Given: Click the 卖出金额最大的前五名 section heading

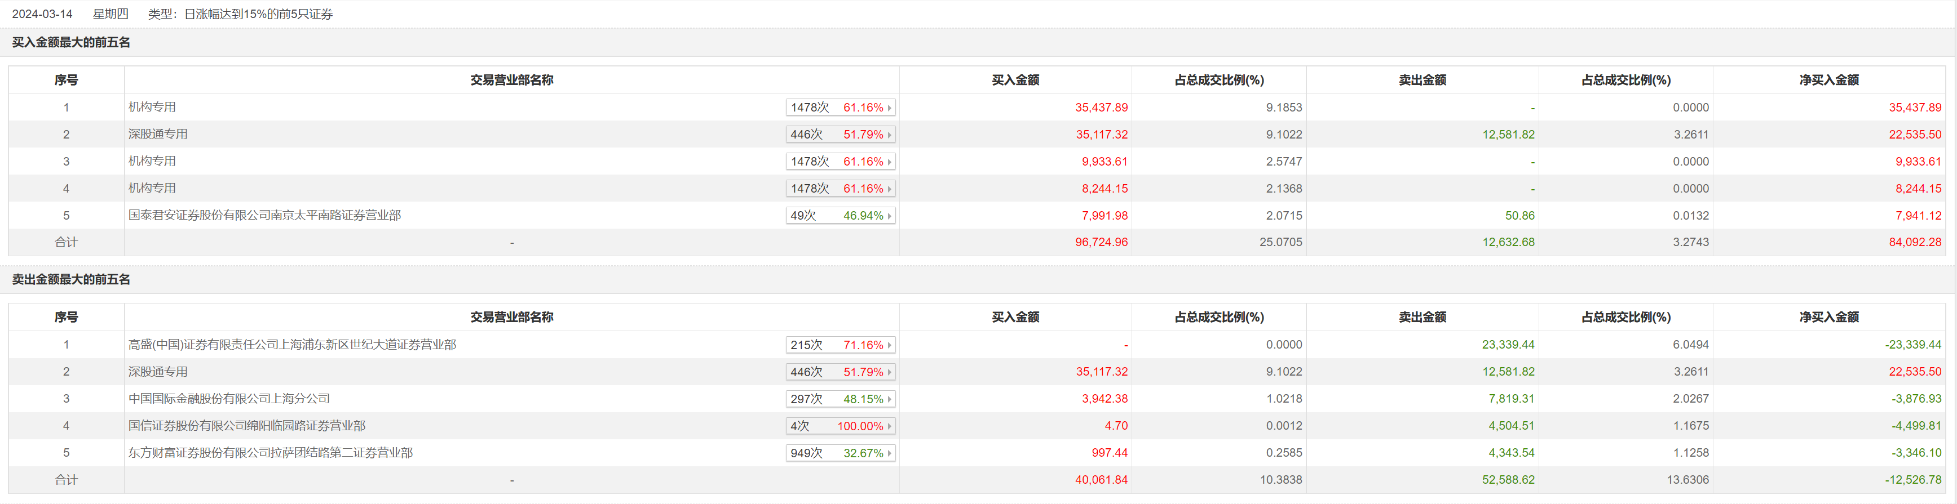Looking at the screenshot, I should point(72,280).
